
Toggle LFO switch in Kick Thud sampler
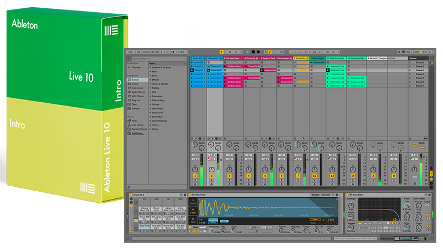click(x=250, y=227)
